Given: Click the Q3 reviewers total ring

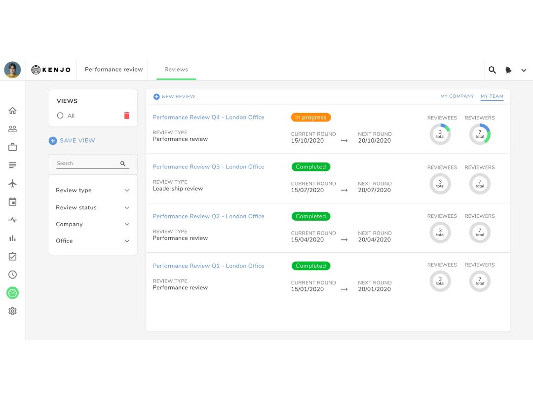Looking at the screenshot, I should click(480, 184).
